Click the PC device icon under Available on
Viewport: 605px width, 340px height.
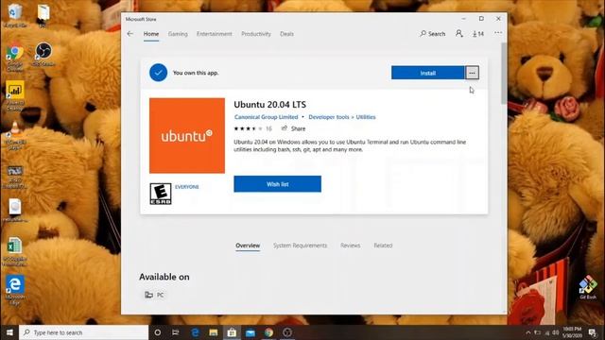pos(148,295)
